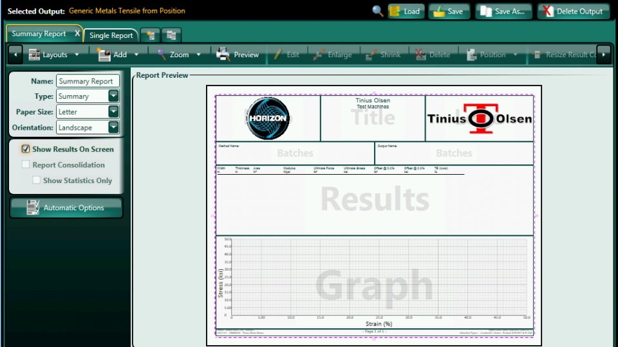Click the Add toolbar item
Viewport: 618px width, 347px height.
[113, 55]
